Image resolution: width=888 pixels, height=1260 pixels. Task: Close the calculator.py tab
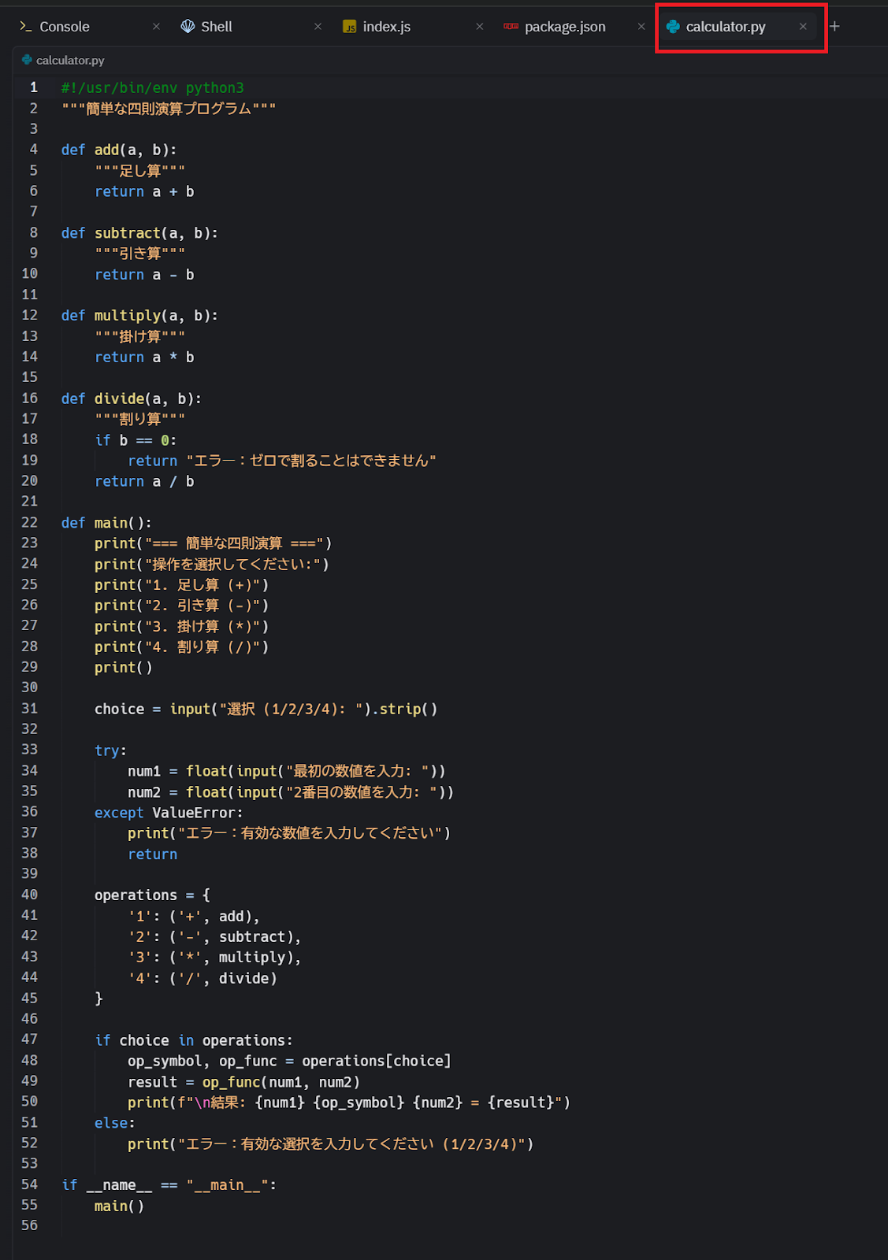point(803,27)
